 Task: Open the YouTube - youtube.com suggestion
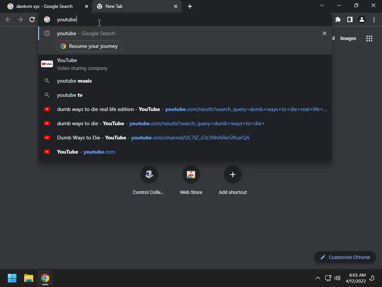tap(185, 152)
